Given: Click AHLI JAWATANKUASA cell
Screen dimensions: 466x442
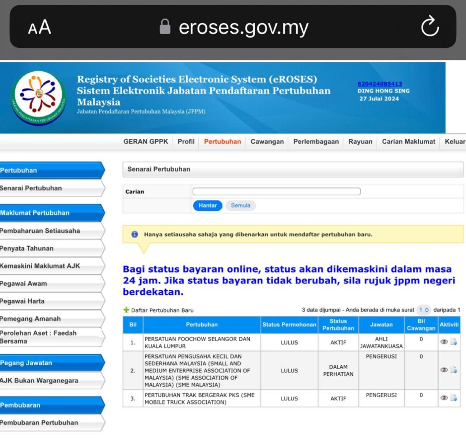Looking at the screenshot, I should [381, 342].
